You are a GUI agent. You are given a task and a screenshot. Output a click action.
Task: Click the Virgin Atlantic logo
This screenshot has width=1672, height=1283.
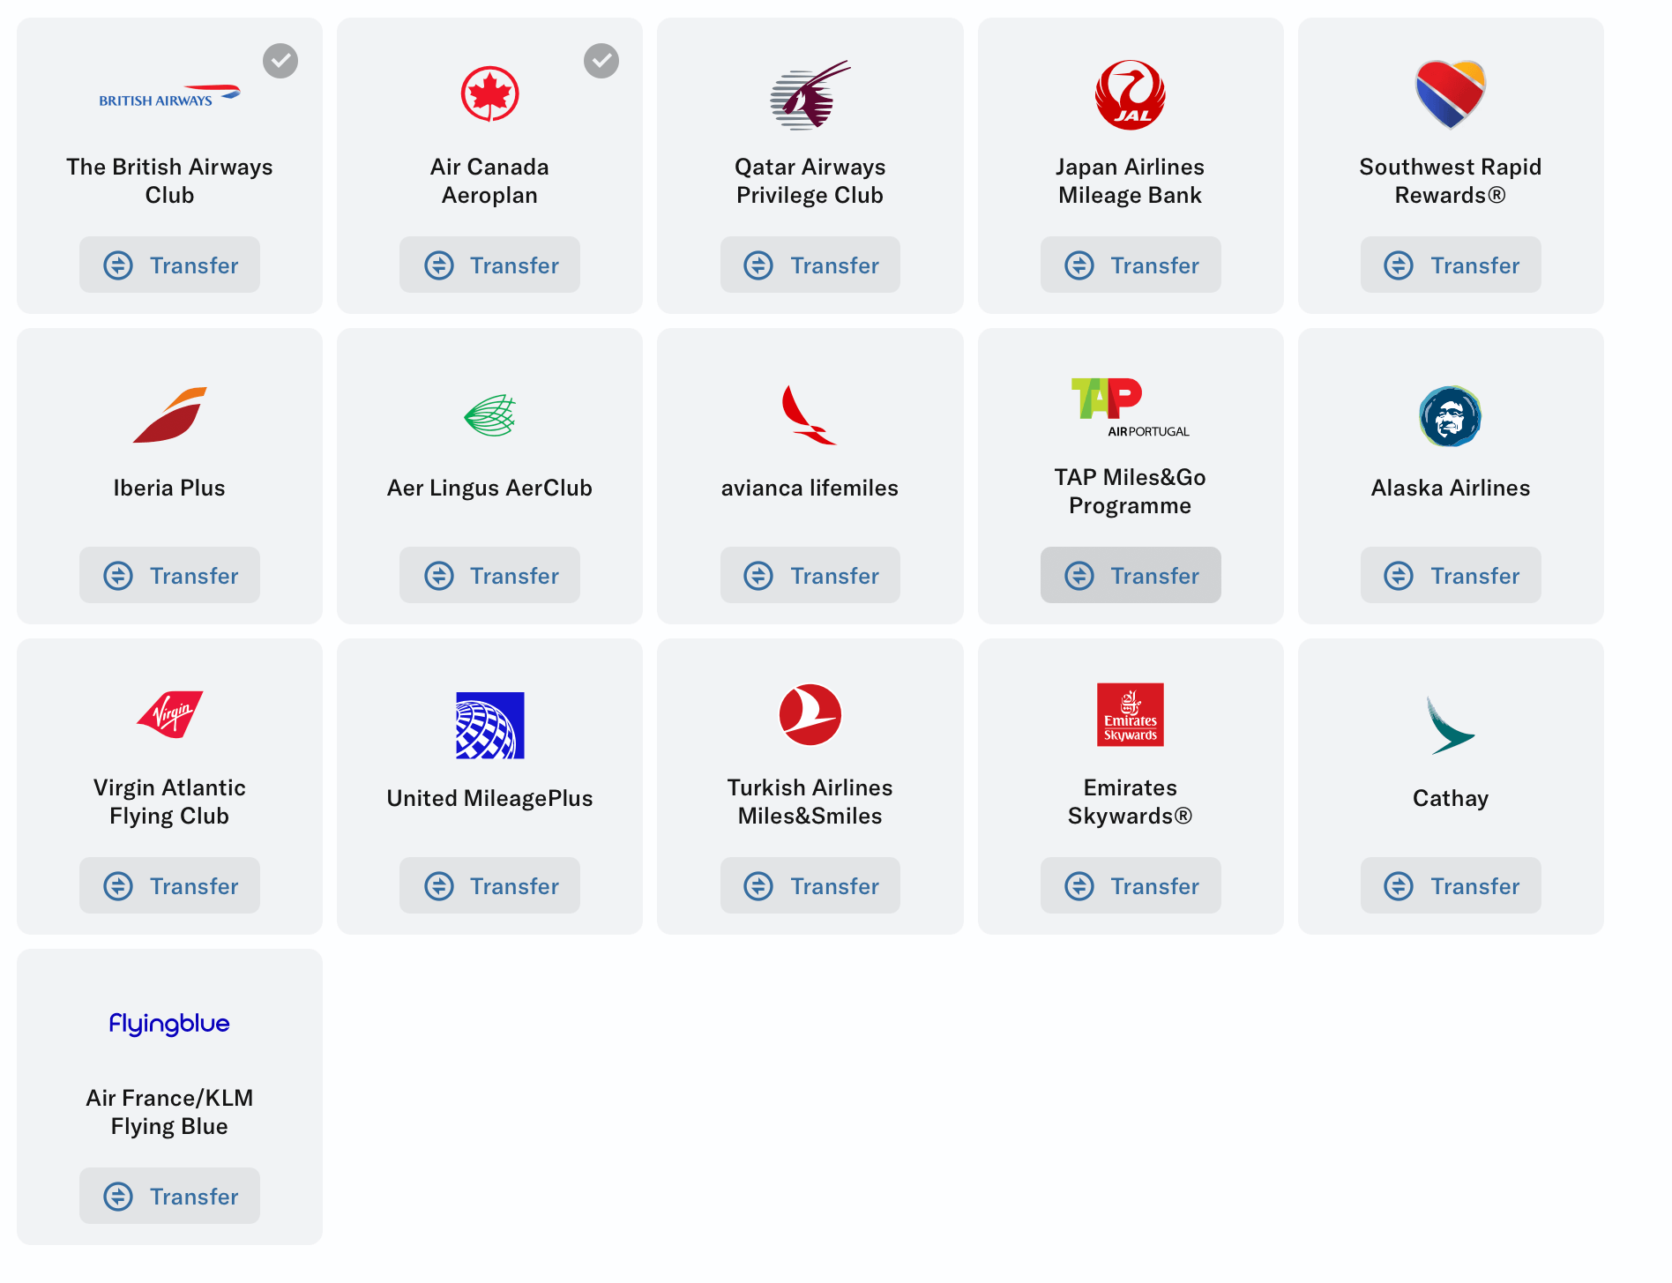(x=169, y=714)
